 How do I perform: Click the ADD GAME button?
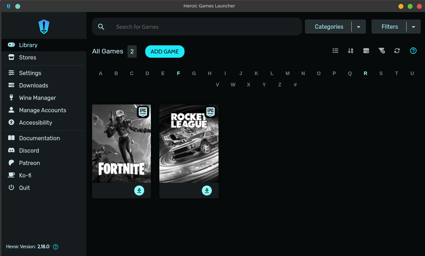(x=165, y=51)
